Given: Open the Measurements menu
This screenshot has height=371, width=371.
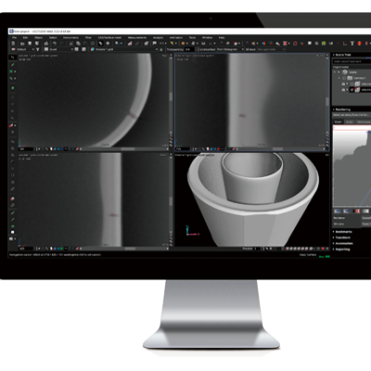Looking at the screenshot, I should point(137,37).
